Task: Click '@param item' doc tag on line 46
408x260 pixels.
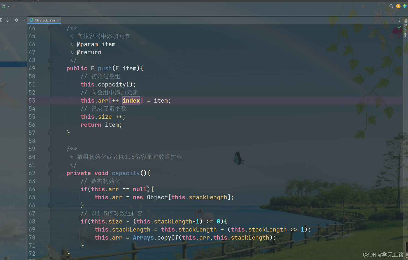Action: (x=96, y=44)
